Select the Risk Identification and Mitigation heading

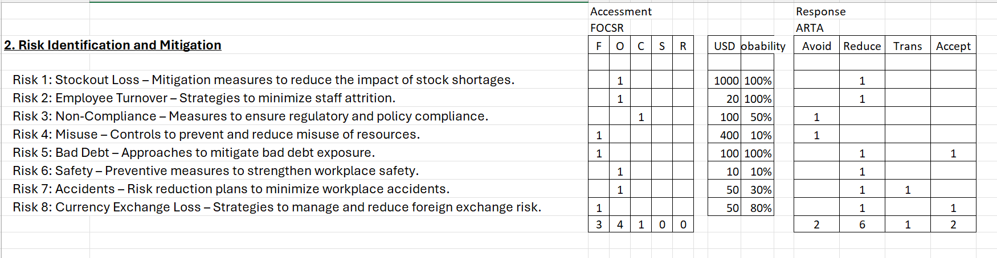tap(113, 45)
